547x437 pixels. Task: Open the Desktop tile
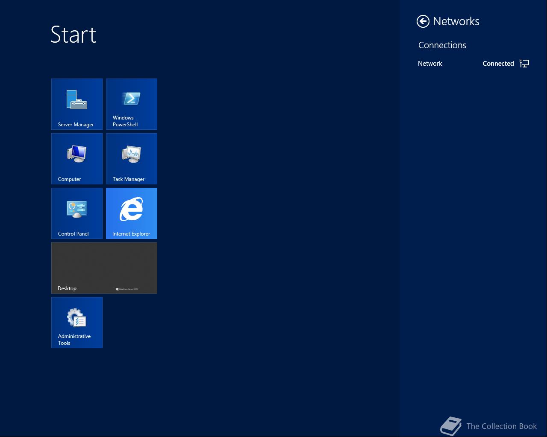104,268
